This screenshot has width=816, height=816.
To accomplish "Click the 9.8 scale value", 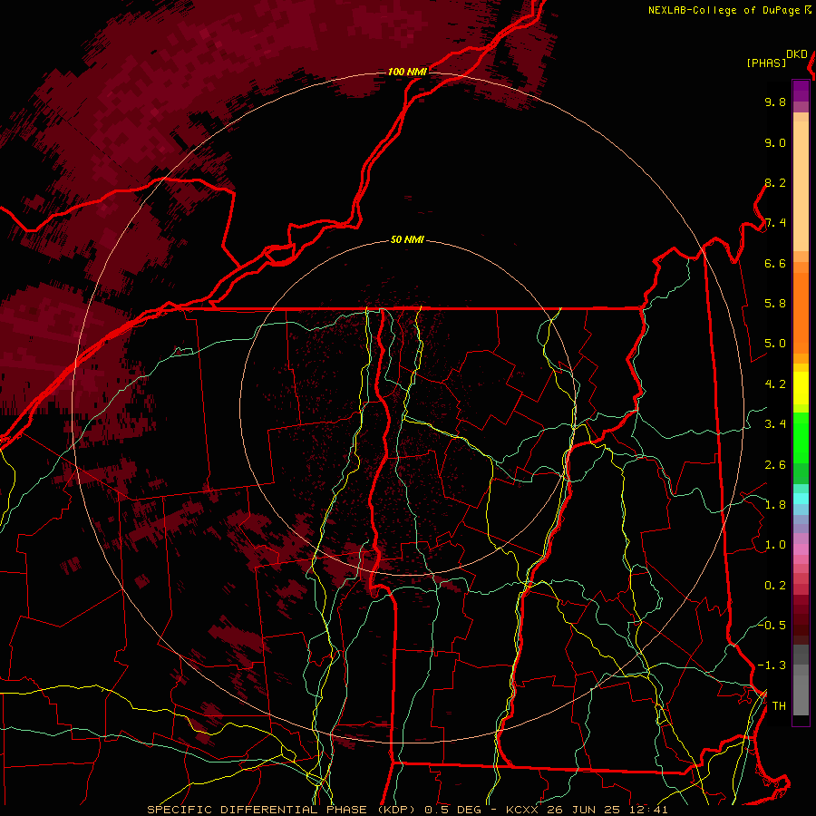I will [775, 102].
